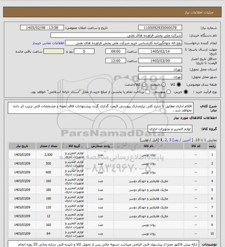225x247 pixels.
Task: Click the جزئیات اطلاعات نیاز header title
Action: (x=199, y=12)
